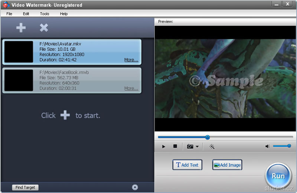Stop the preview playback

pos(175,146)
